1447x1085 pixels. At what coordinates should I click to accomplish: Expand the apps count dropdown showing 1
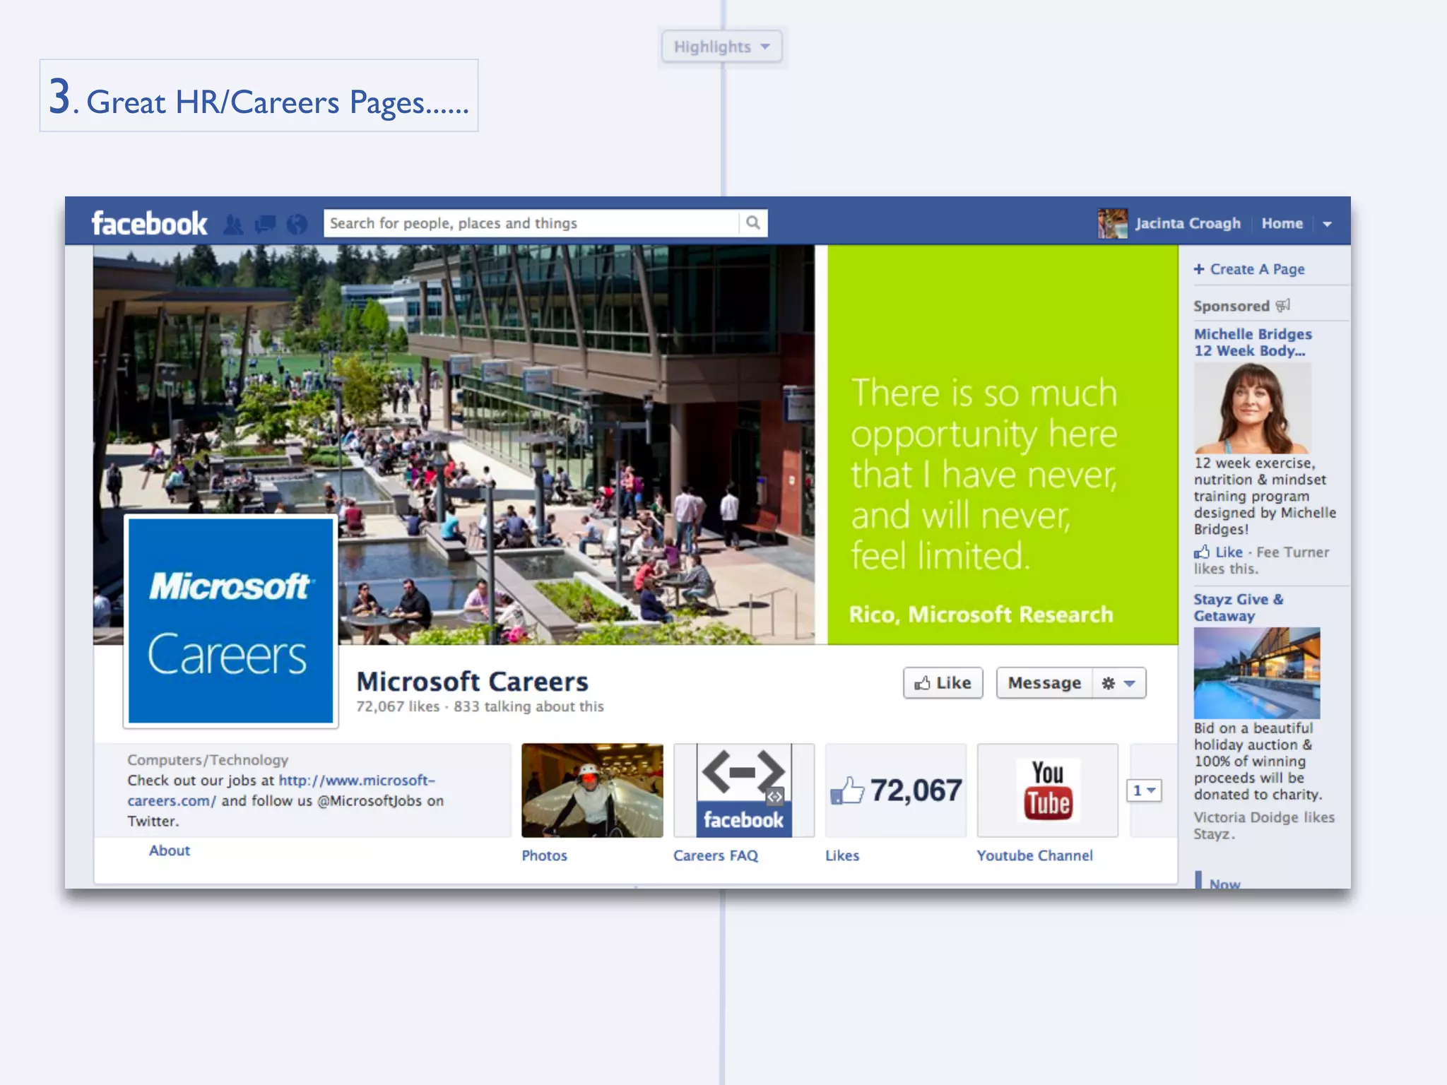(1144, 790)
